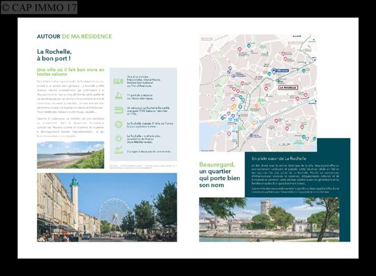
Task: Open the Ferris wheel harbor street photo
Action: (107, 207)
